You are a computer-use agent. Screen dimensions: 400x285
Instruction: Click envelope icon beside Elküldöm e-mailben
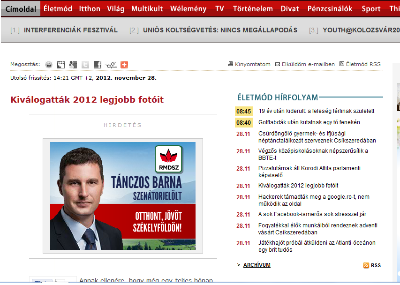click(x=277, y=64)
